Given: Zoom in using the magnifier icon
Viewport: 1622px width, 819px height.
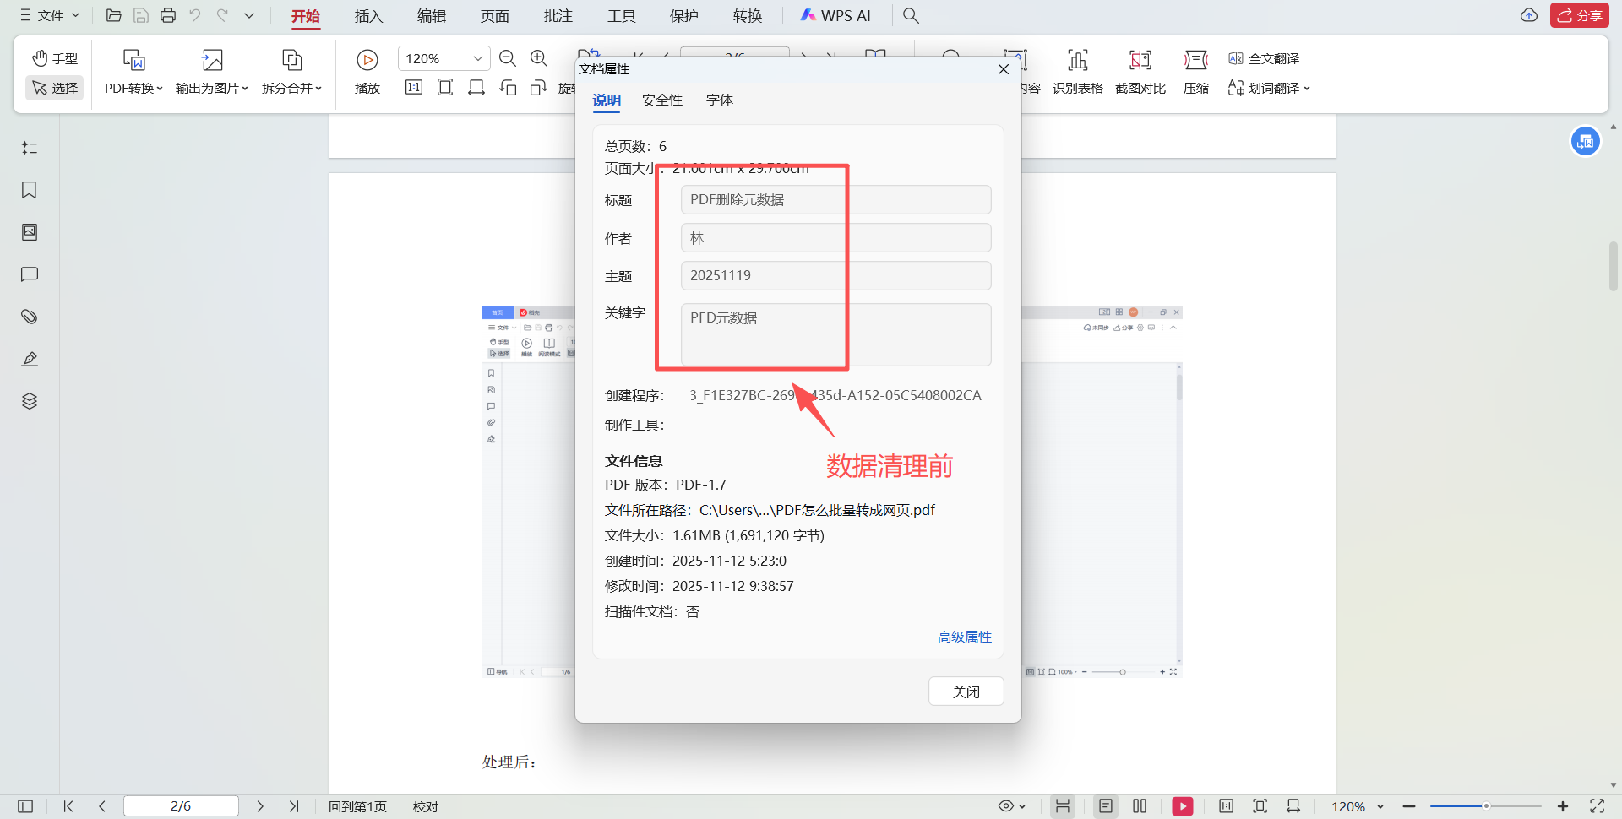Looking at the screenshot, I should (x=539, y=58).
